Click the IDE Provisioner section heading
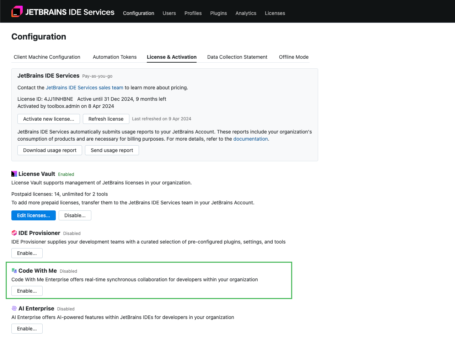 [39, 233]
